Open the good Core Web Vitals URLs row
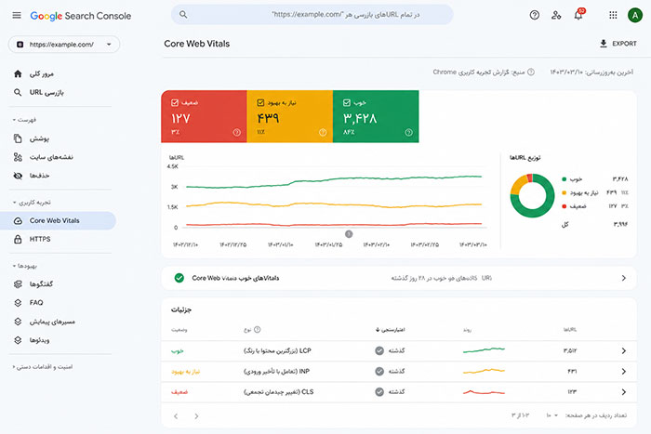Screen dimensions: 651x434 pyautogui.click(x=399, y=278)
